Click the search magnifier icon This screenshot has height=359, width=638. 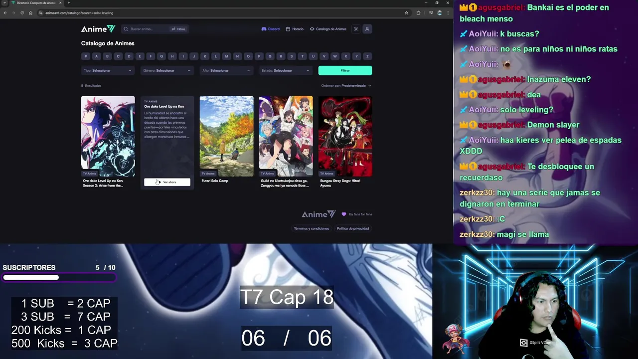(126, 29)
